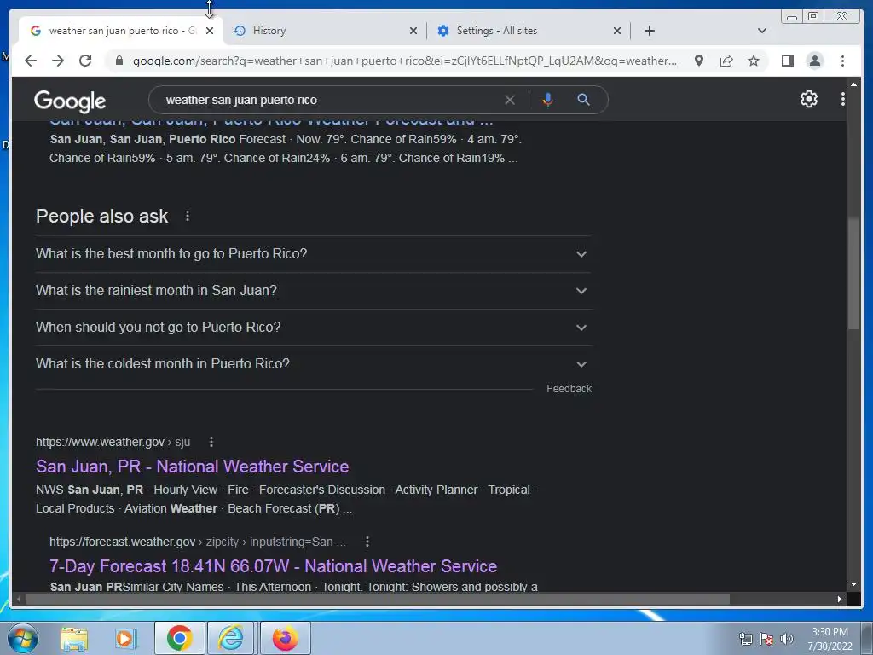The width and height of the screenshot is (873, 655).
Task: Expand coldest month in Puerto Rico question
Action: (x=313, y=364)
